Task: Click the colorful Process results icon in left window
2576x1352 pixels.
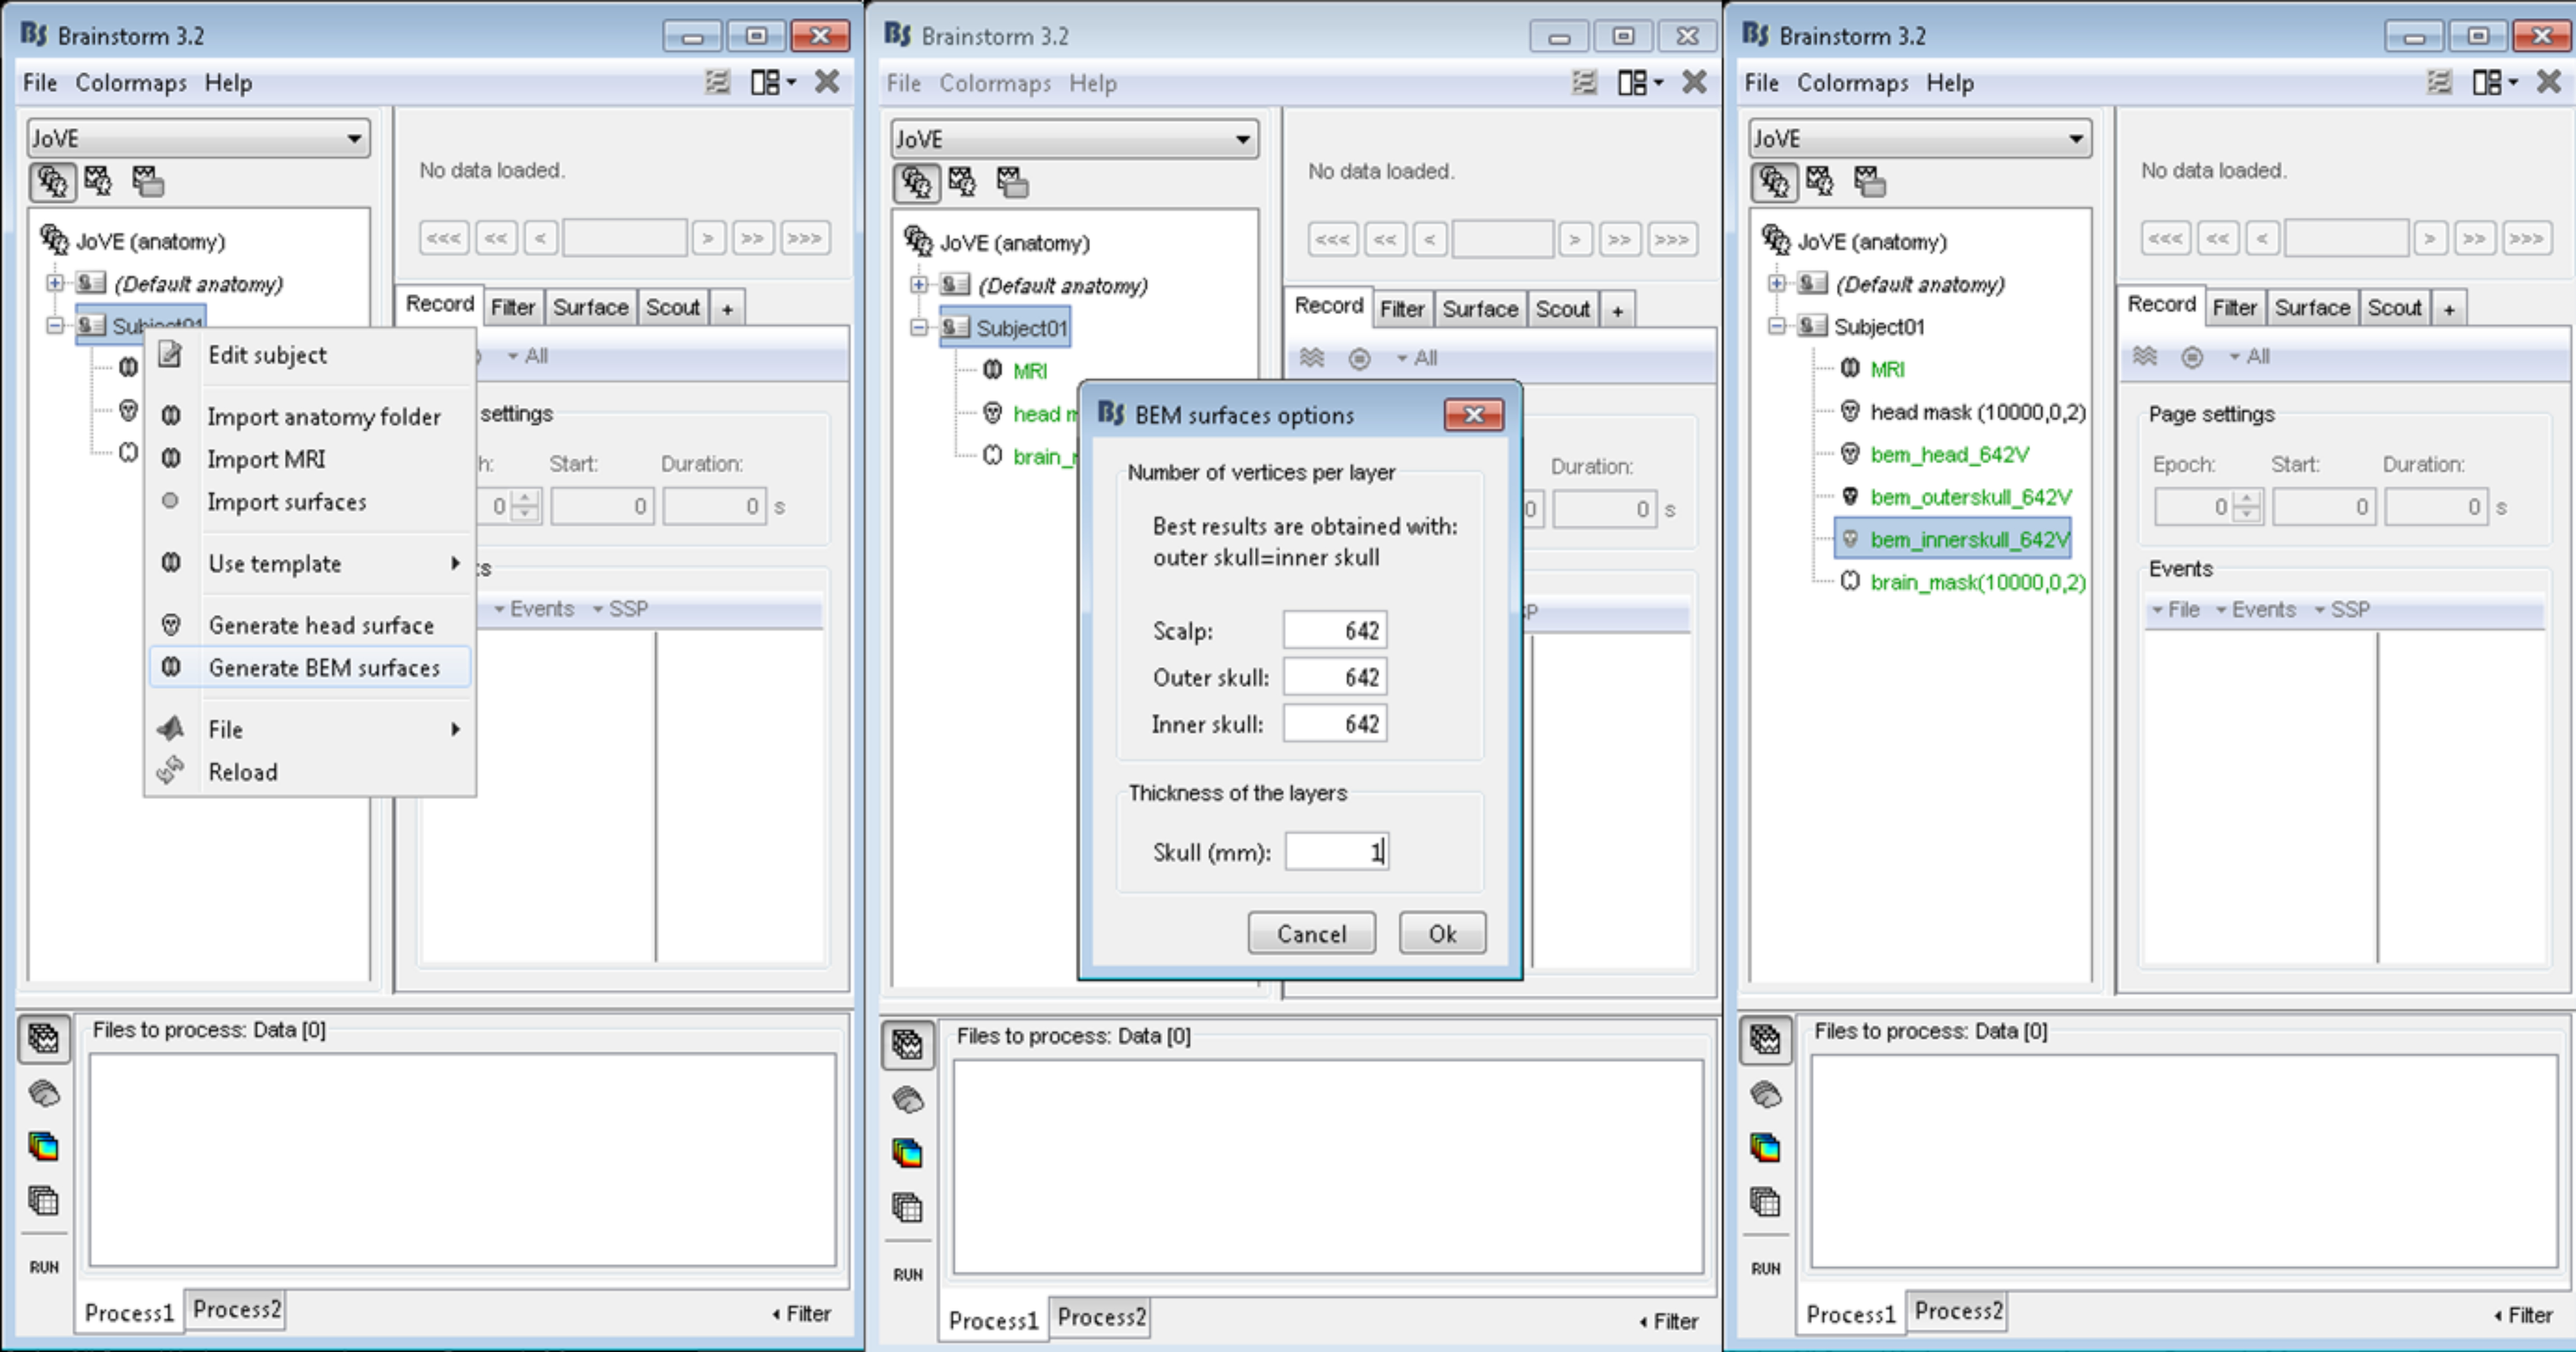Action: point(44,1146)
